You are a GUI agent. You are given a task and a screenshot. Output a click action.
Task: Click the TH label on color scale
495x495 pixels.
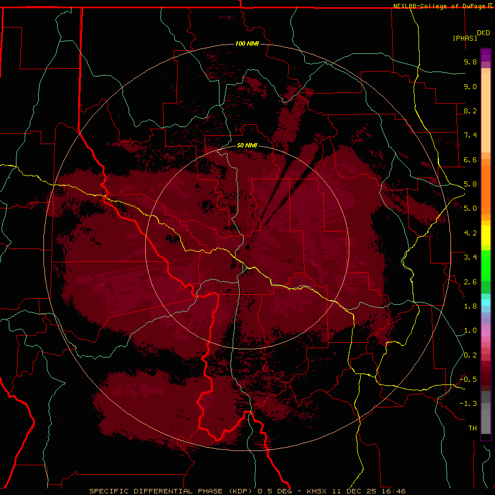click(472, 428)
